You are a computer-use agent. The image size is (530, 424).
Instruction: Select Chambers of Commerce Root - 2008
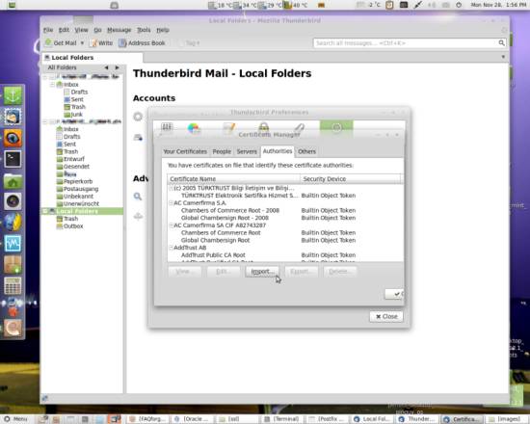(x=285, y=210)
